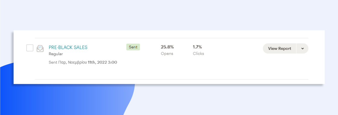Click the word Sent before the date
Viewport: 338px width, 115px height.
53,62
